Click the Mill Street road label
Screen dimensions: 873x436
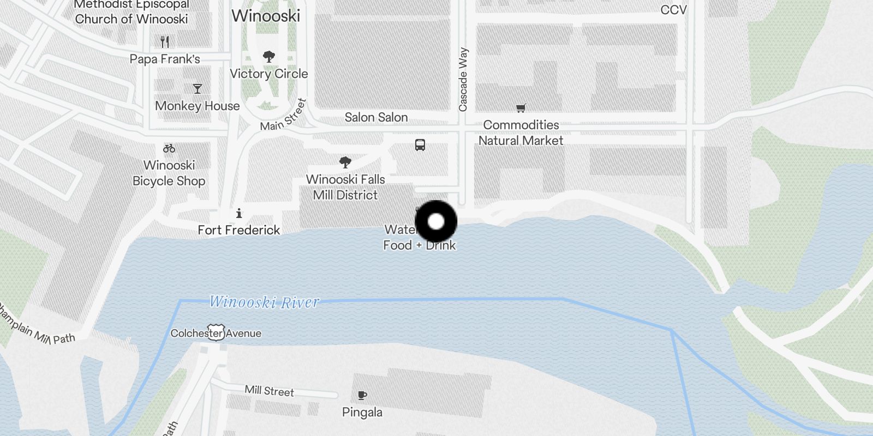click(269, 391)
